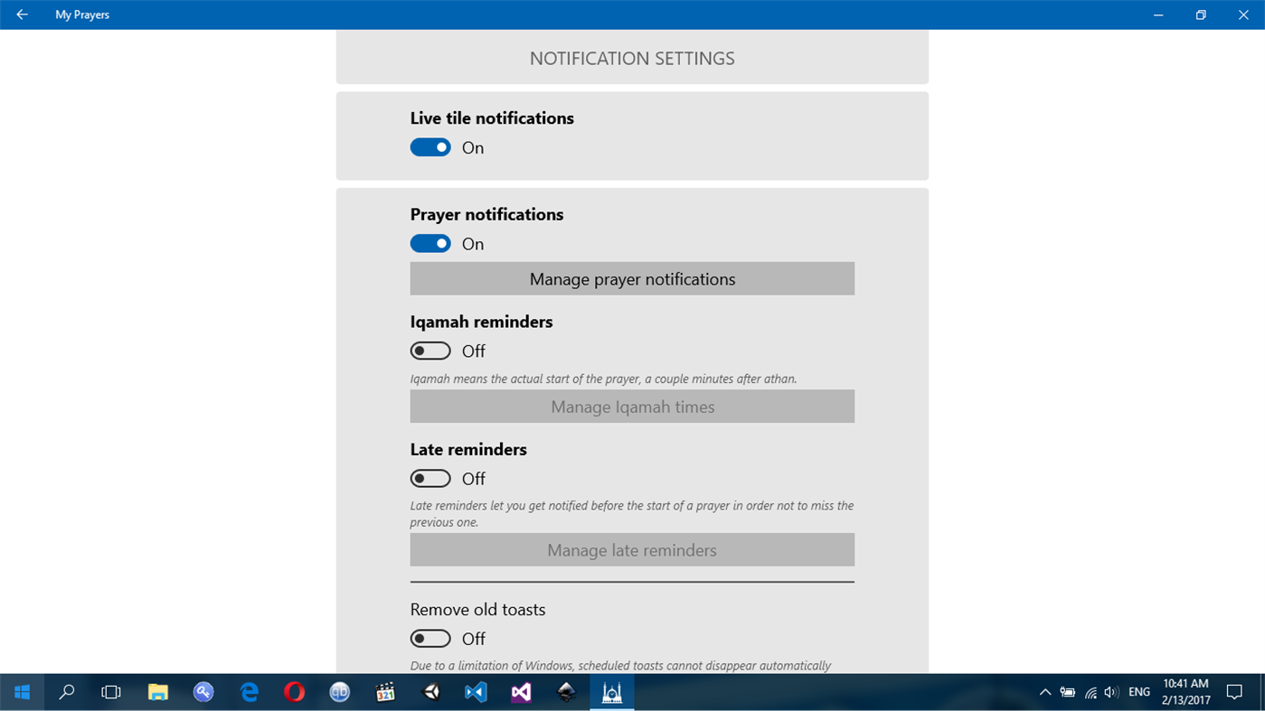This screenshot has height=711, width=1265.
Task: Click the Iqamah explanation italic text
Action: (603, 379)
